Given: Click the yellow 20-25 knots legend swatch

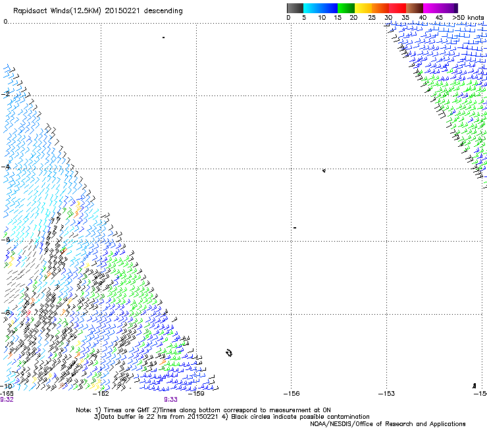Looking at the screenshot, I should point(363,8).
